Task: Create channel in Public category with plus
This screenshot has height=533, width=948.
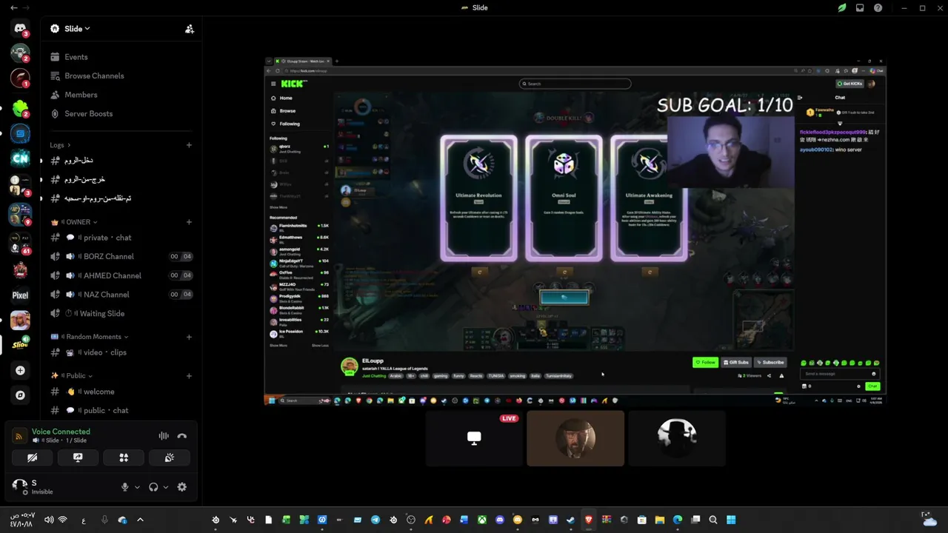Action: click(189, 375)
